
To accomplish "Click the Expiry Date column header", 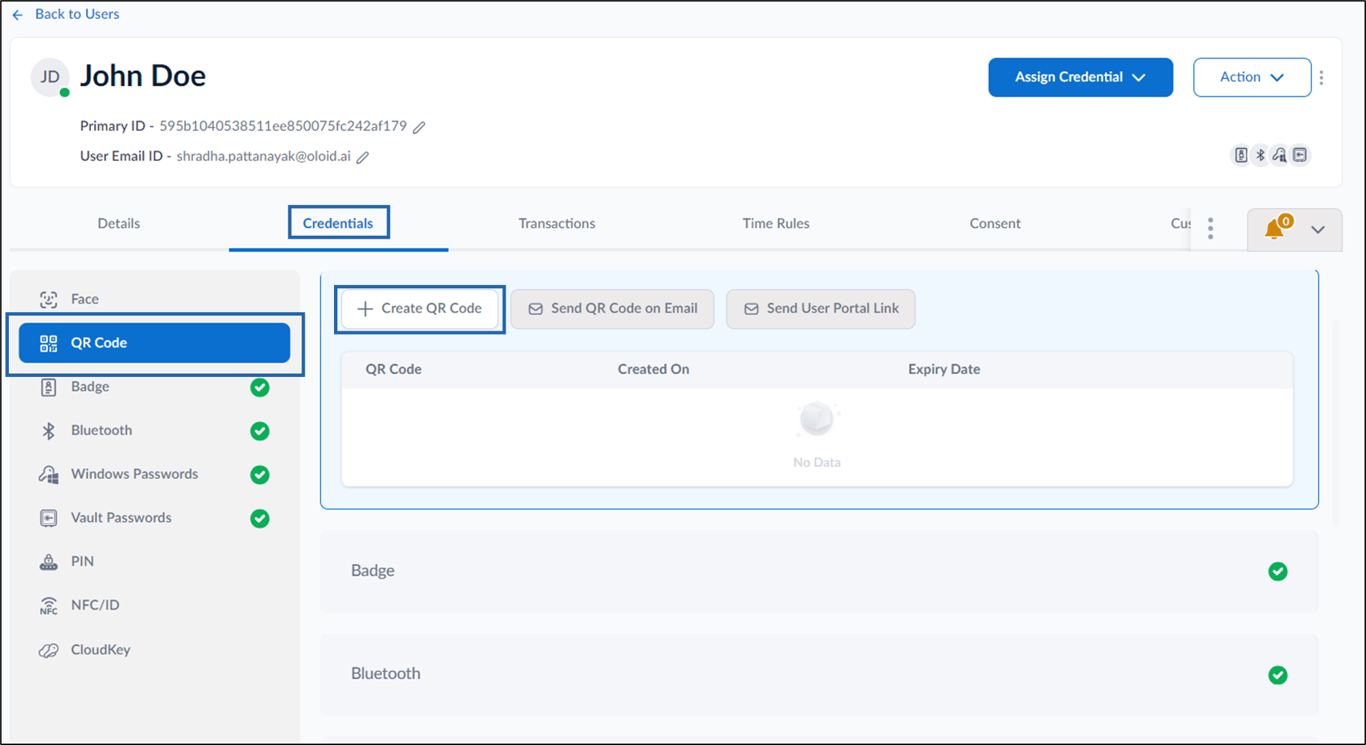I will [x=944, y=369].
